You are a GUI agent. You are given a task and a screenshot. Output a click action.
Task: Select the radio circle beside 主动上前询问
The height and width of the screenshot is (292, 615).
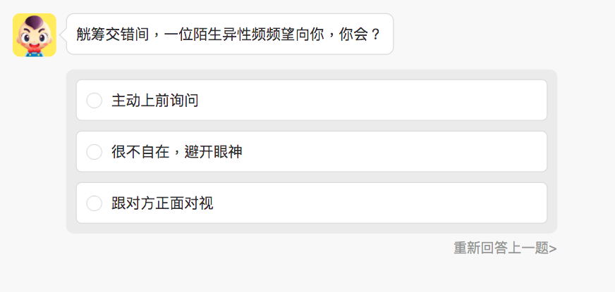click(x=95, y=101)
